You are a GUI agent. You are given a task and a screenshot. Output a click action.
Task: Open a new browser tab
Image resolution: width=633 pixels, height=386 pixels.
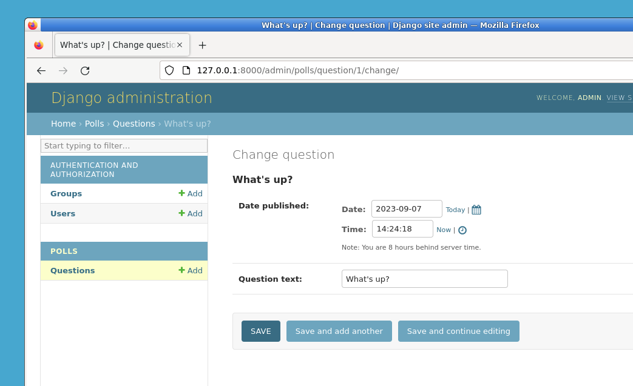click(202, 45)
